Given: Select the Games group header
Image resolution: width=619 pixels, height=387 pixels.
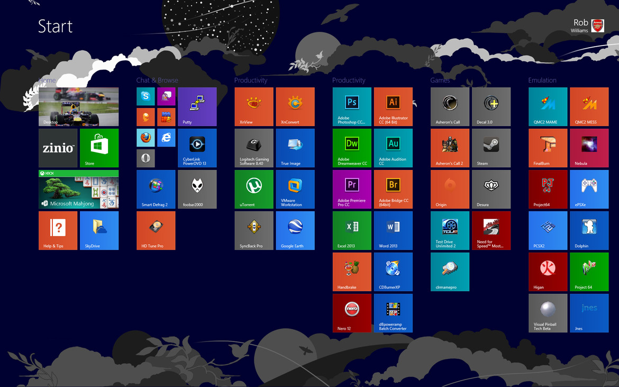Looking at the screenshot, I should (x=440, y=80).
